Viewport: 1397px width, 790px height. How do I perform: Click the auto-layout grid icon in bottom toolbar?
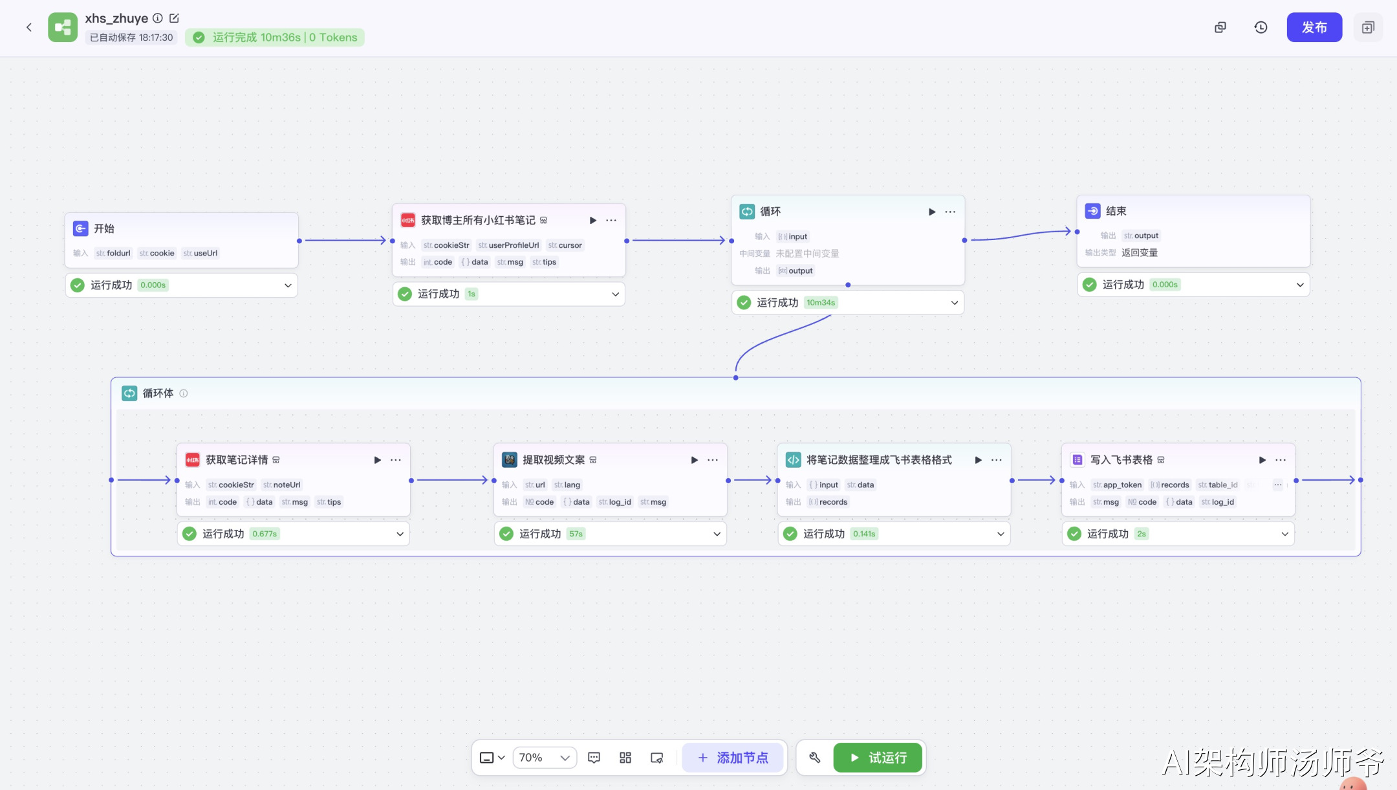(625, 758)
